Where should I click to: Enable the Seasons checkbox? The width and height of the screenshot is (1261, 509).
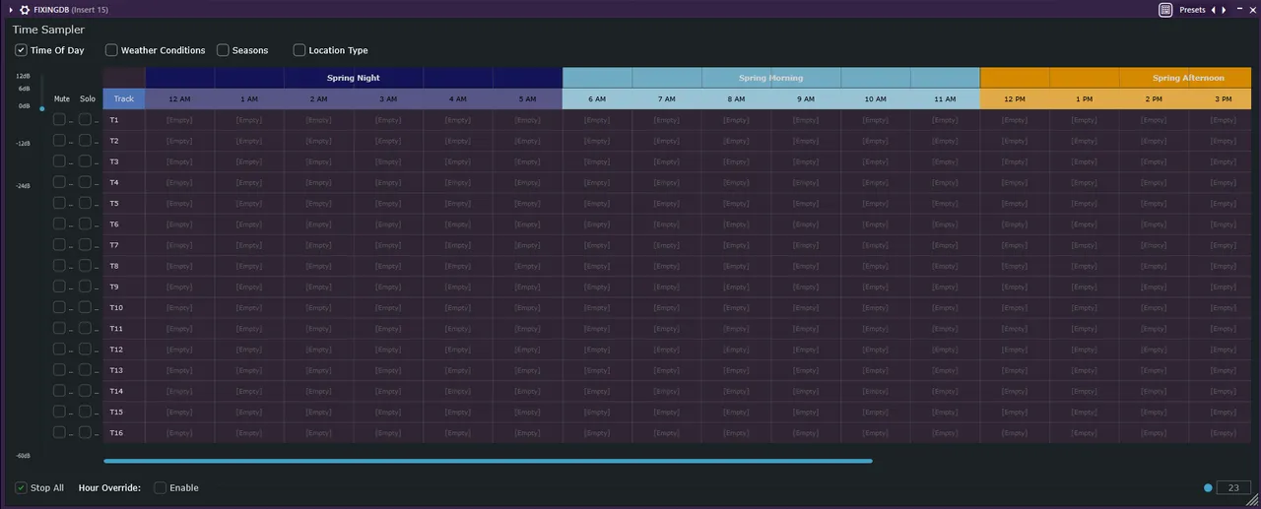pyautogui.click(x=223, y=50)
